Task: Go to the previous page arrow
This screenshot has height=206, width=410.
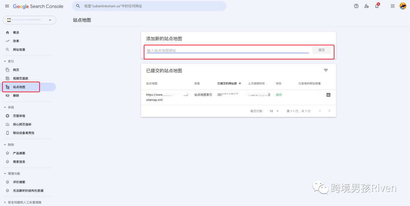Action: point(320,111)
